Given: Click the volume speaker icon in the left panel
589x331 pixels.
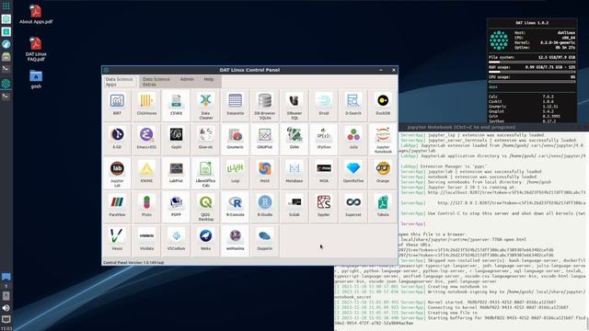Looking at the screenshot, I should pos(6,308).
